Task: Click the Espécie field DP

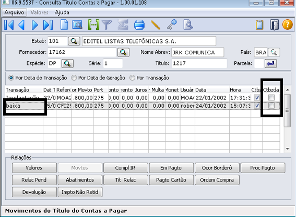Action: [54, 63]
